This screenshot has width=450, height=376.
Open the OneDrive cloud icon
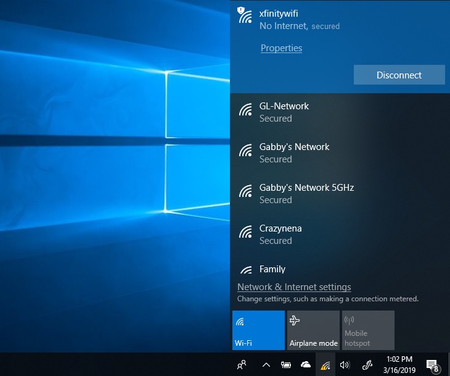pyautogui.click(x=306, y=365)
